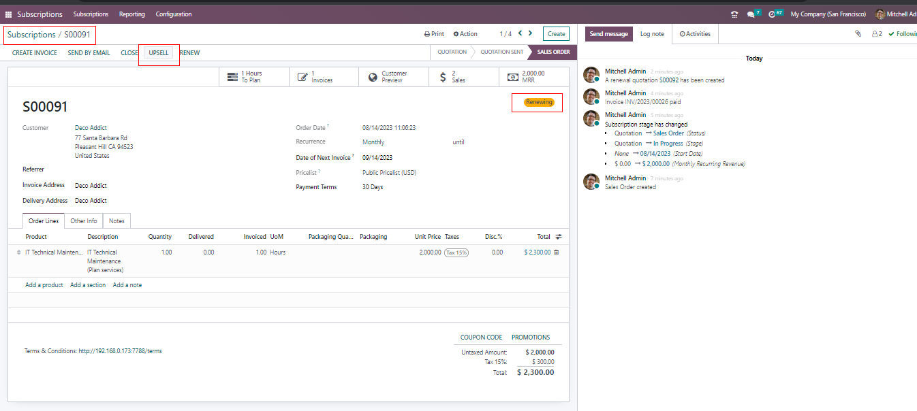The image size is (917, 411).
Task: Go to previous record arrow
Action: [x=520, y=33]
